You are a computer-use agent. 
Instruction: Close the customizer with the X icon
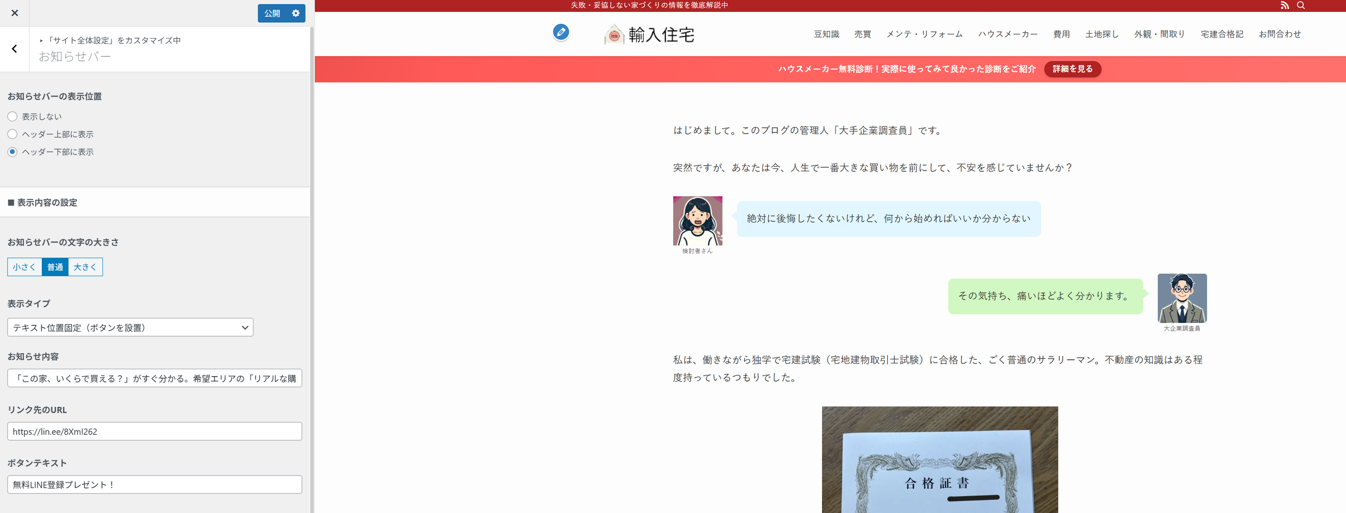(15, 13)
